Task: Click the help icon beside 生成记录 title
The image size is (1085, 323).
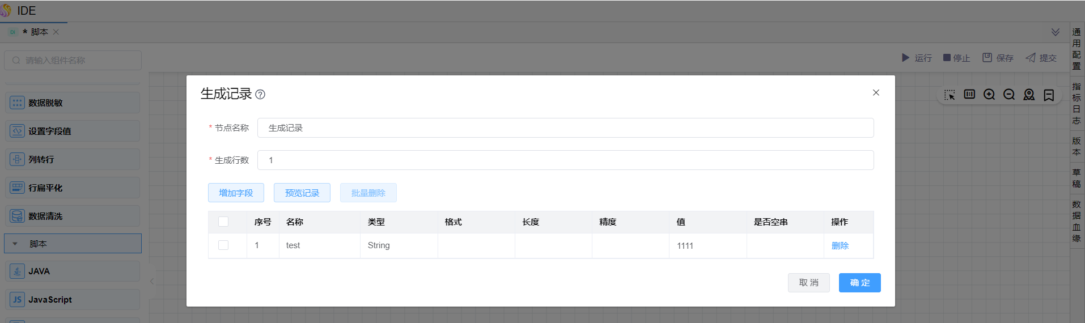Action: click(x=260, y=95)
